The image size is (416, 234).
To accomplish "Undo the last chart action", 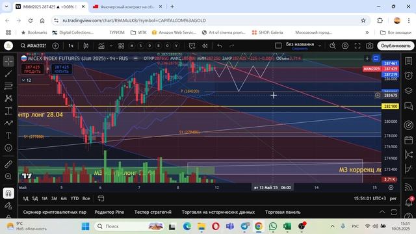I will click(x=220, y=45).
